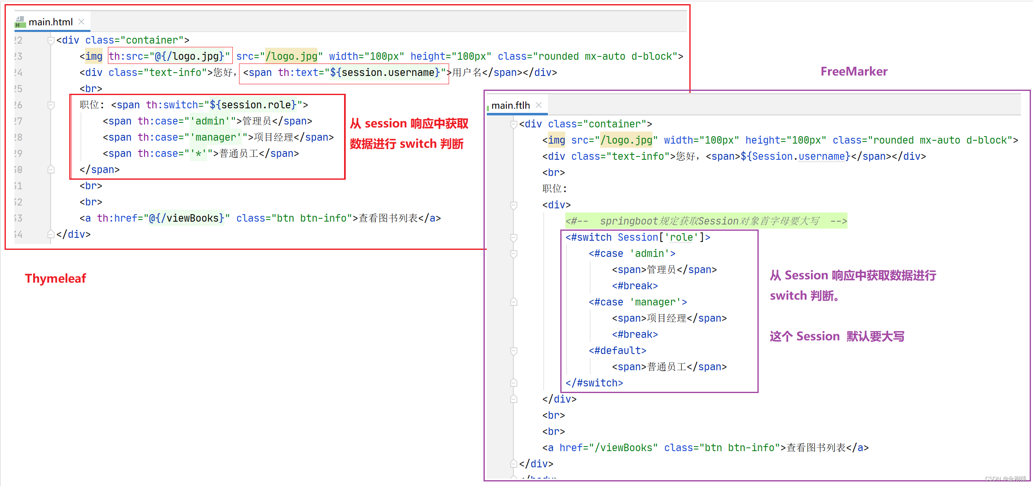
Task: Close the main.html tab
Action: [81, 22]
